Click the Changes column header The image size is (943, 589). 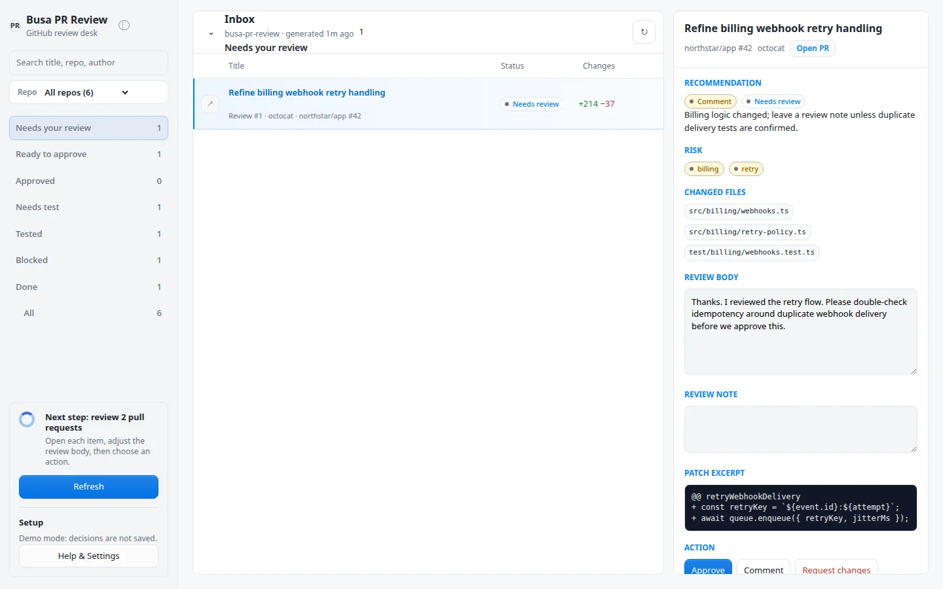click(599, 66)
